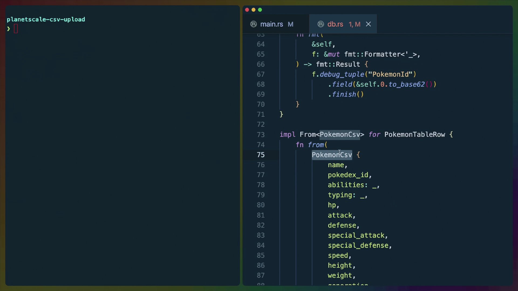Click pokedex_id on line 77
This screenshot has height=291, width=518.
click(348, 175)
